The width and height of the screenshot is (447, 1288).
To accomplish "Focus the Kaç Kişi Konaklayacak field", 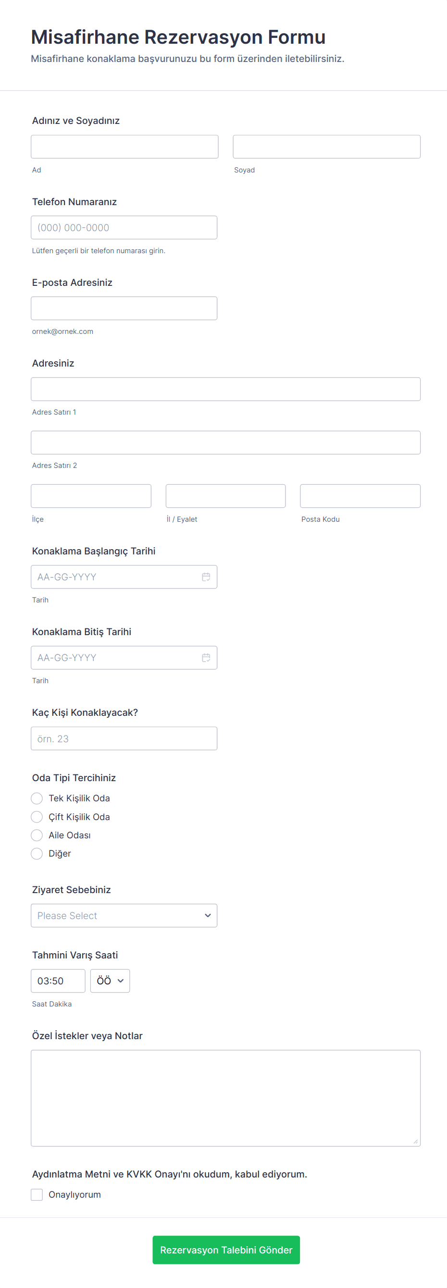I will [x=124, y=738].
